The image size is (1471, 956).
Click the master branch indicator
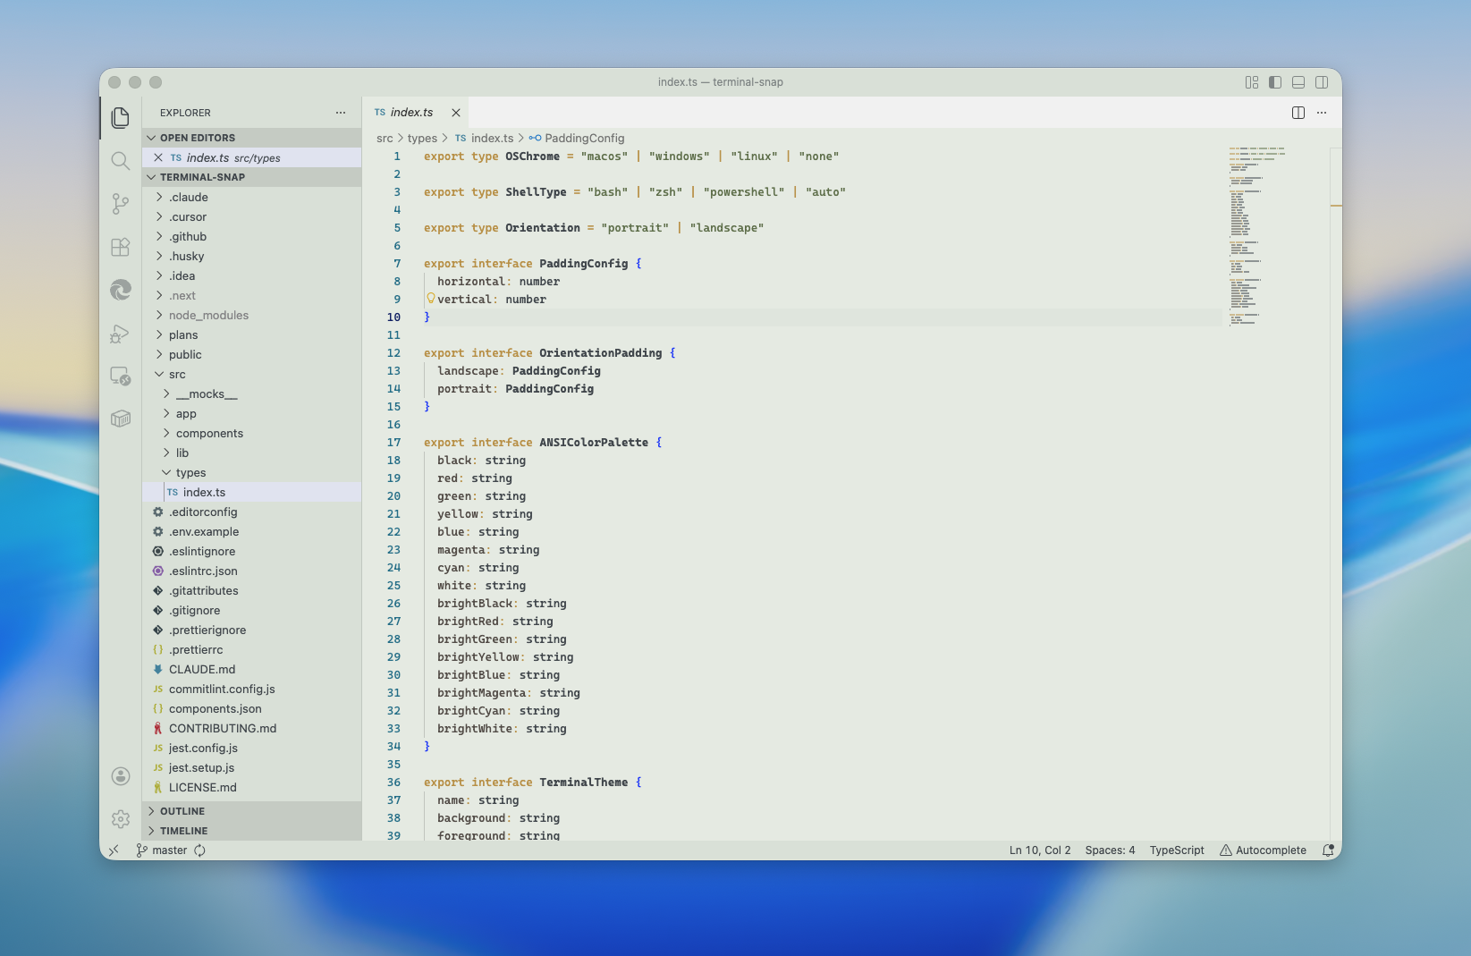[x=162, y=850]
